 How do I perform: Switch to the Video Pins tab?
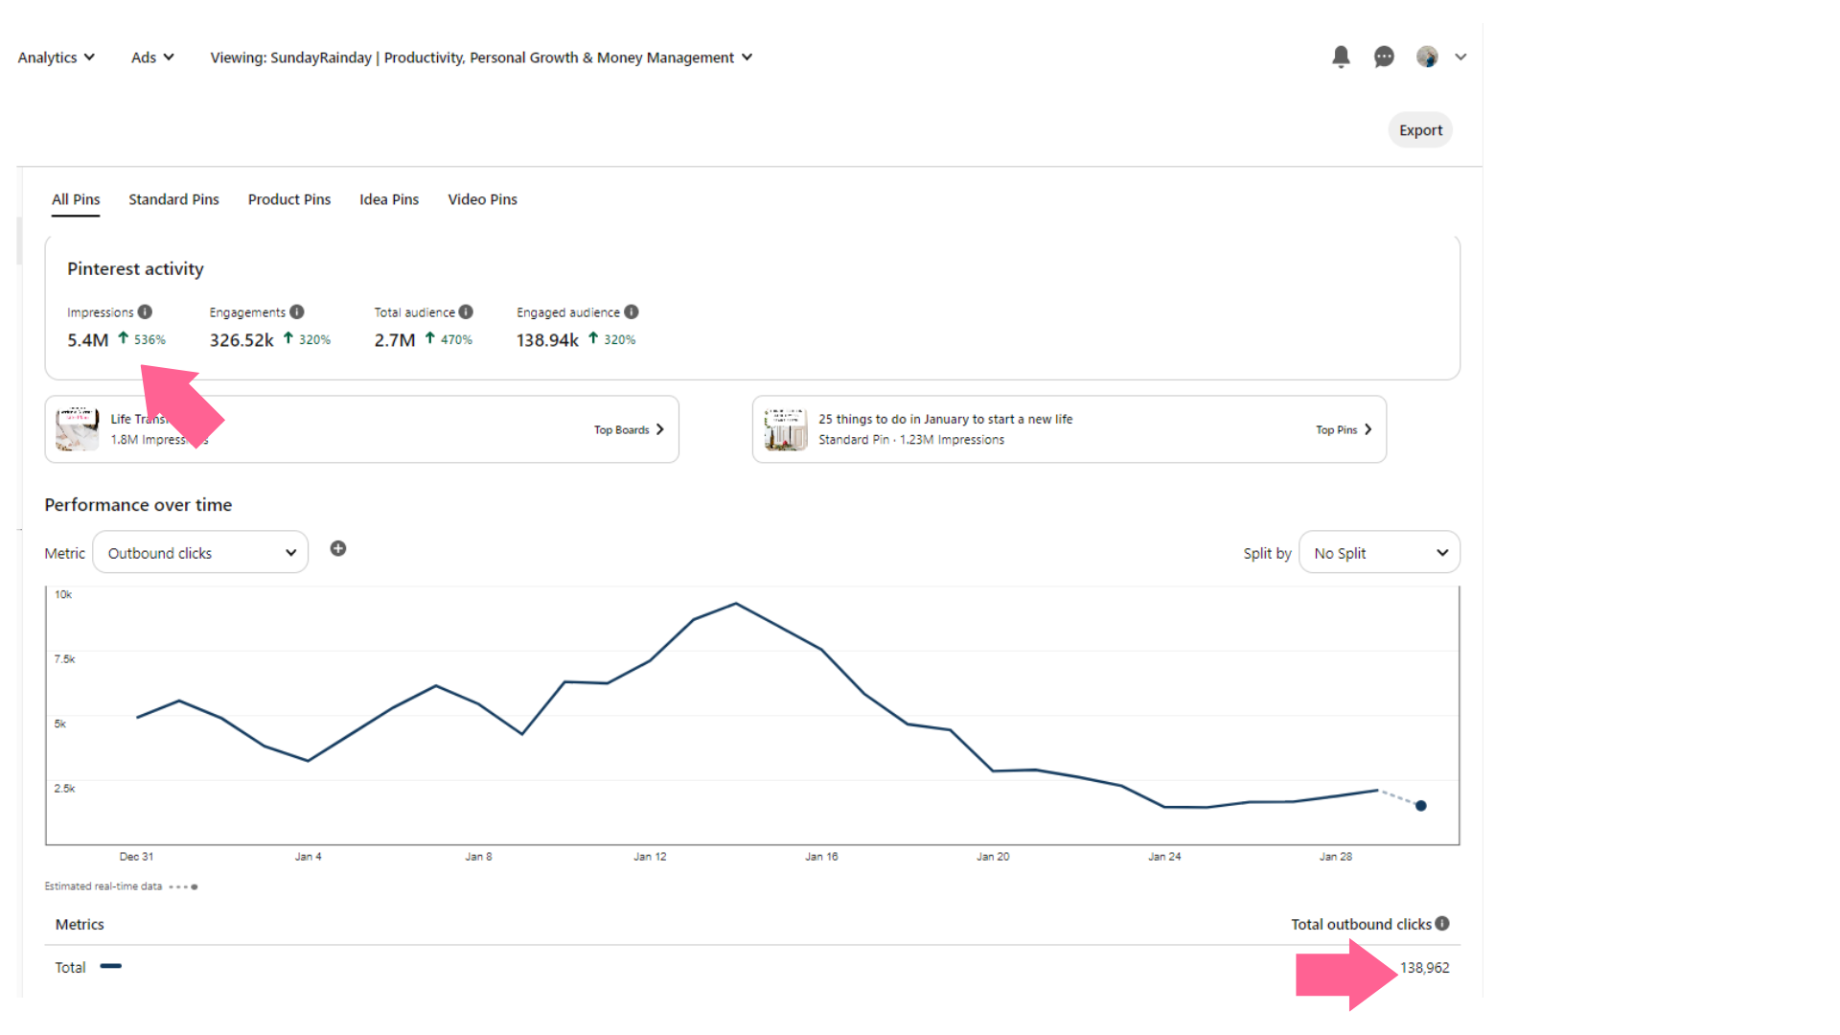pyautogui.click(x=482, y=199)
